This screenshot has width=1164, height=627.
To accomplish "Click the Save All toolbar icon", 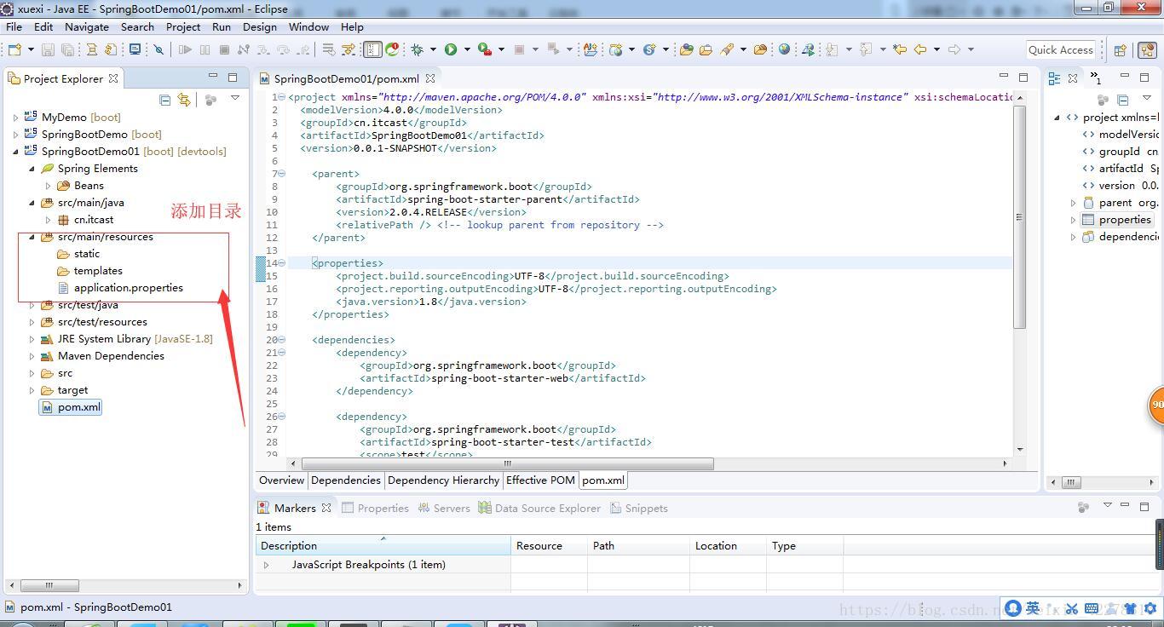I will point(67,49).
